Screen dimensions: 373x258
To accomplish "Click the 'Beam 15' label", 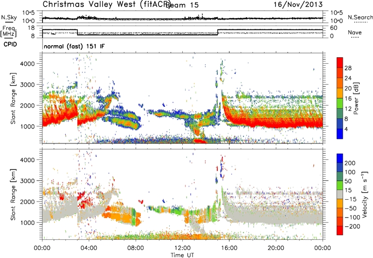I will tap(182, 5).
